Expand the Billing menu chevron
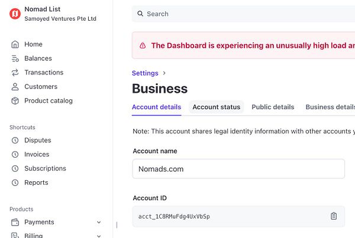Screen dimensions: 355x238 [99, 236]
